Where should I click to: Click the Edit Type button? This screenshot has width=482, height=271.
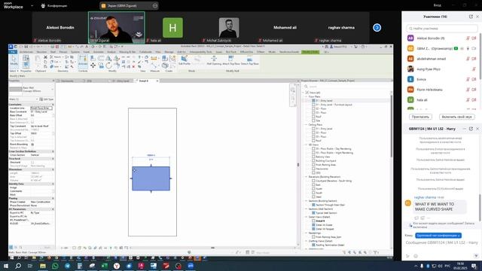pyautogui.click(x=47, y=99)
